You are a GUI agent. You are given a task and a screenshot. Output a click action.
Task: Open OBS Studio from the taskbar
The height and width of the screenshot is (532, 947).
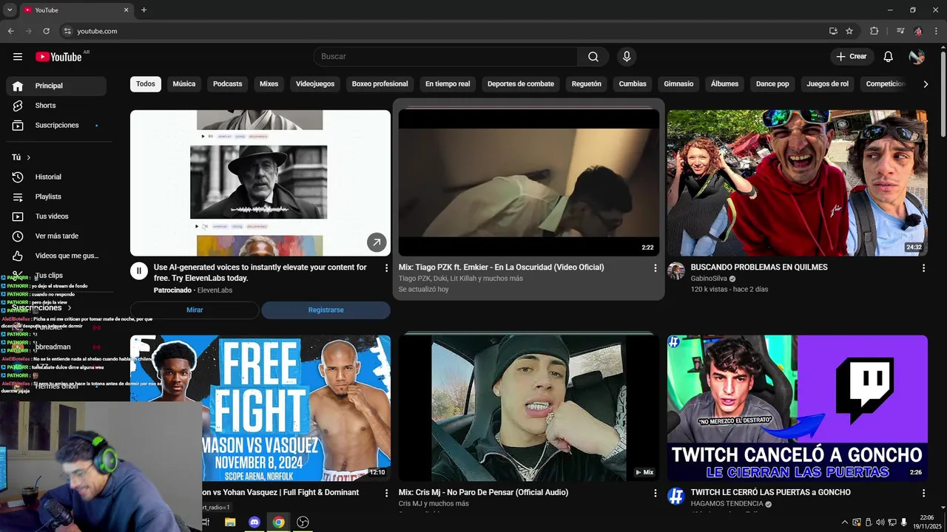click(x=303, y=522)
